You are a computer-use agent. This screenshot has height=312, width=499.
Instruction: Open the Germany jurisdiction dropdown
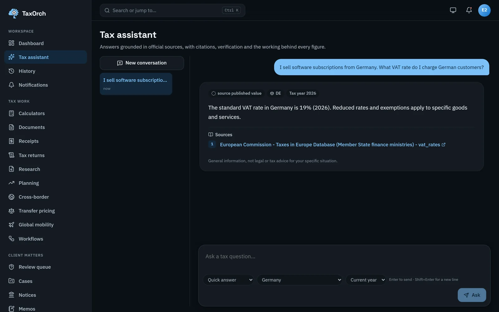pyautogui.click(x=300, y=280)
